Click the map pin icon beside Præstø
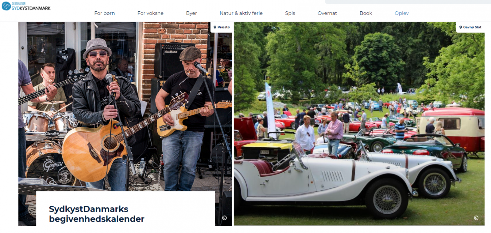Screen dimensions: 491x233 [215, 27]
